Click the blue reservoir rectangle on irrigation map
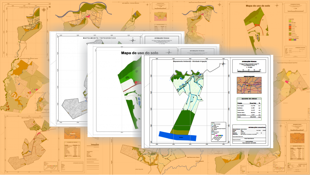The height and width of the screenshot is (175, 310). (177, 136)
